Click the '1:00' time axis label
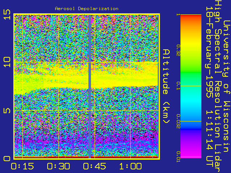This screenshot has width=231, height=173. pyautogui.click(x=131, y=167)
